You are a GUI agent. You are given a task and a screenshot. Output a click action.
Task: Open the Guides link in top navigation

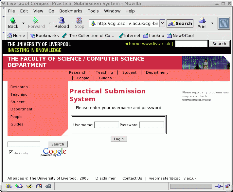[x=105, y=78]
